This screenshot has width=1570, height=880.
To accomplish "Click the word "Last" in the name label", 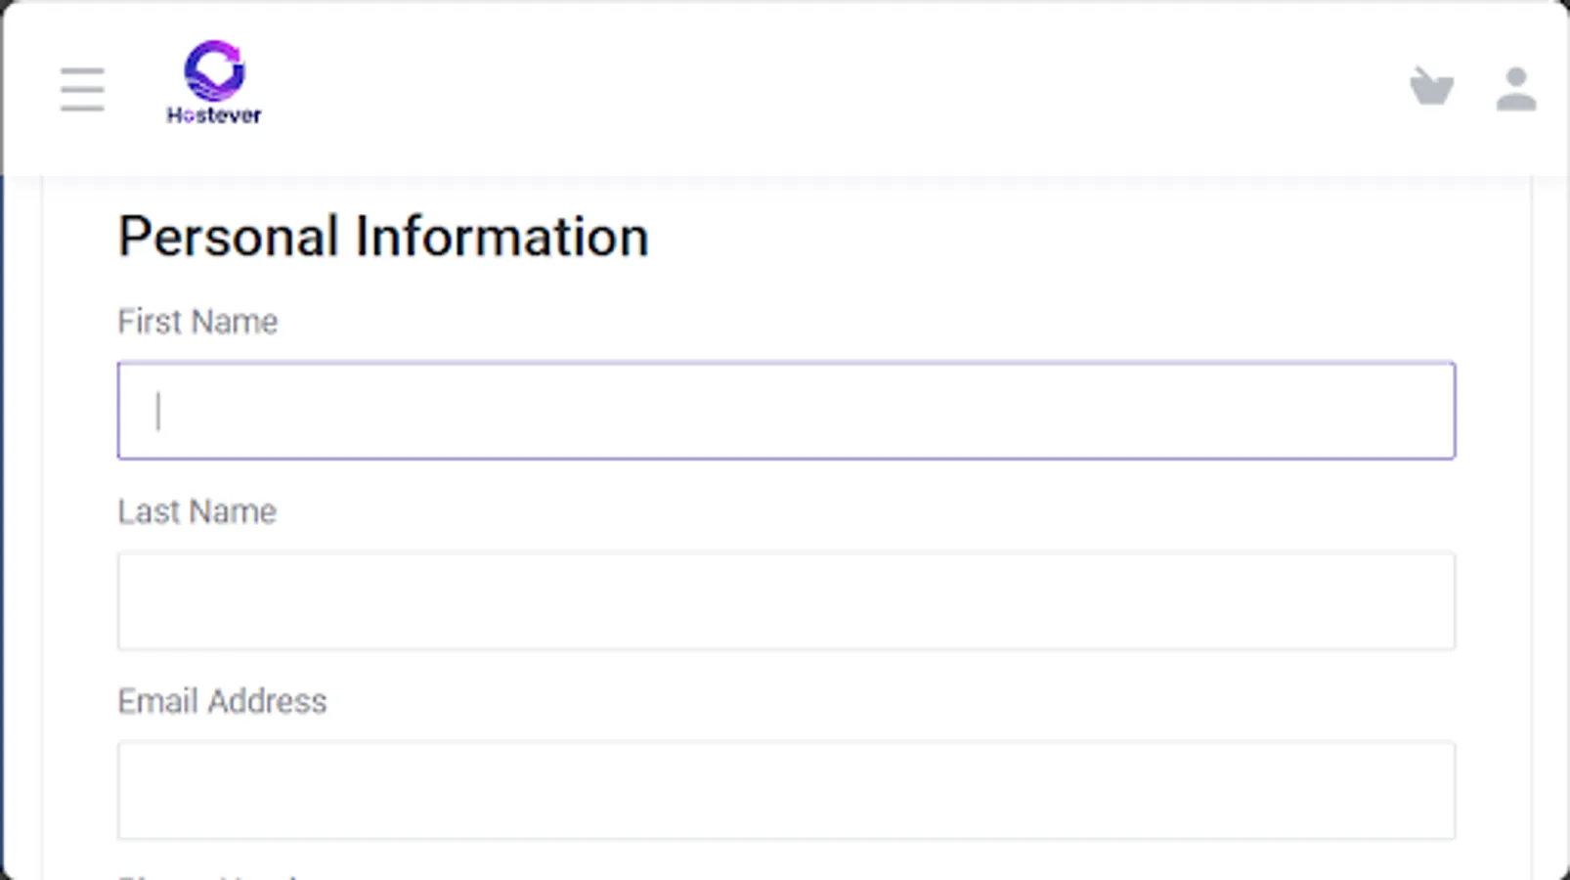I will pyautogui.click(x=149, y=511).
